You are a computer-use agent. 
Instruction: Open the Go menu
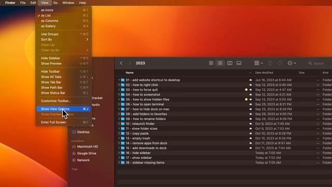tap(56, 3)
